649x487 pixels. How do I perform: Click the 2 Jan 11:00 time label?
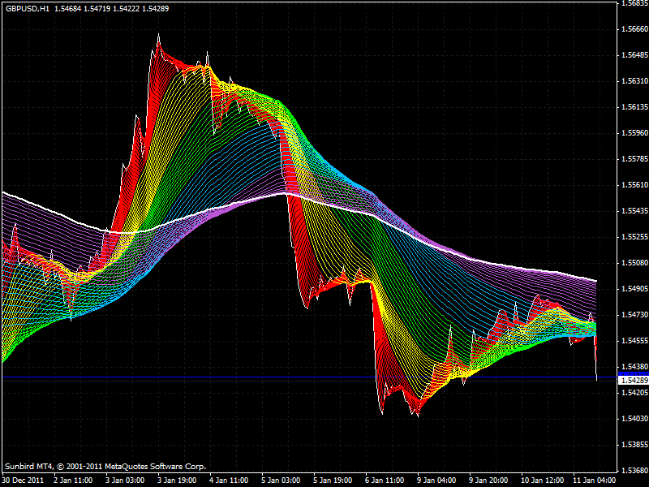click(x=73, y=479)
